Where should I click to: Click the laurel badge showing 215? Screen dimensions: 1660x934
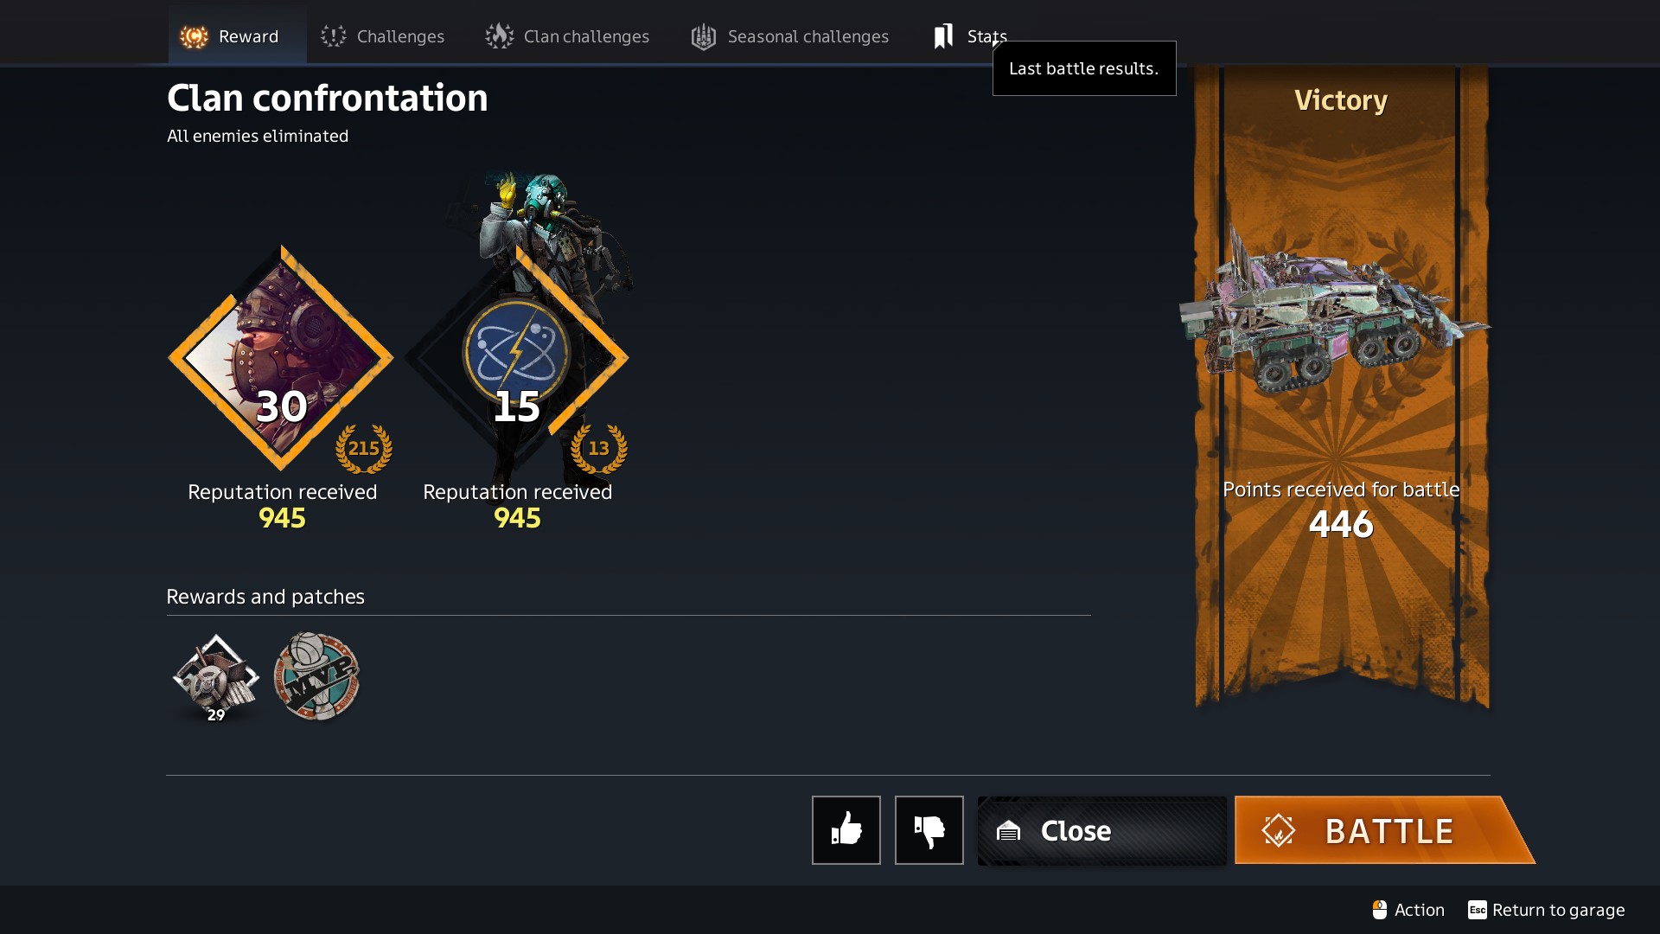coord(364,448)
